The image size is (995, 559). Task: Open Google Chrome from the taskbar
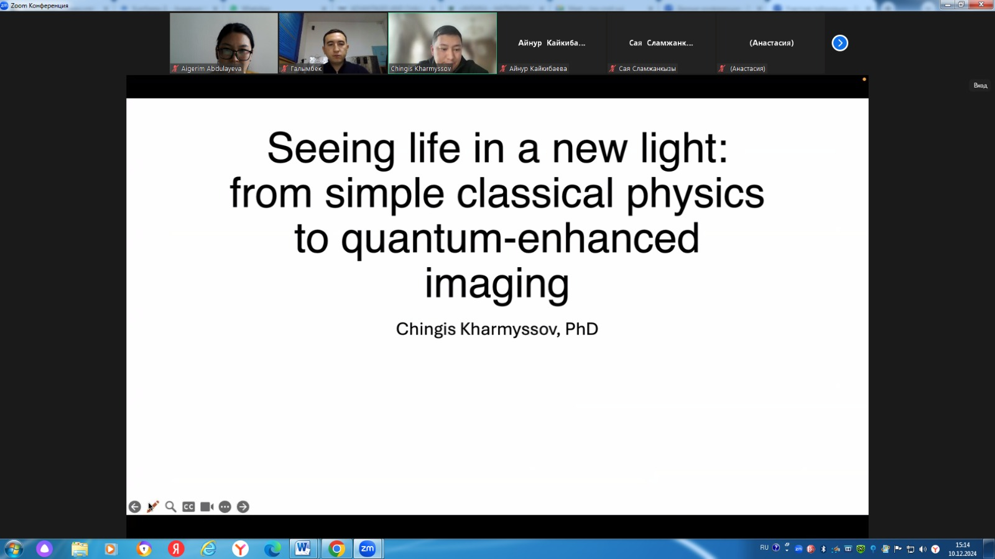(x=336, y=548)
